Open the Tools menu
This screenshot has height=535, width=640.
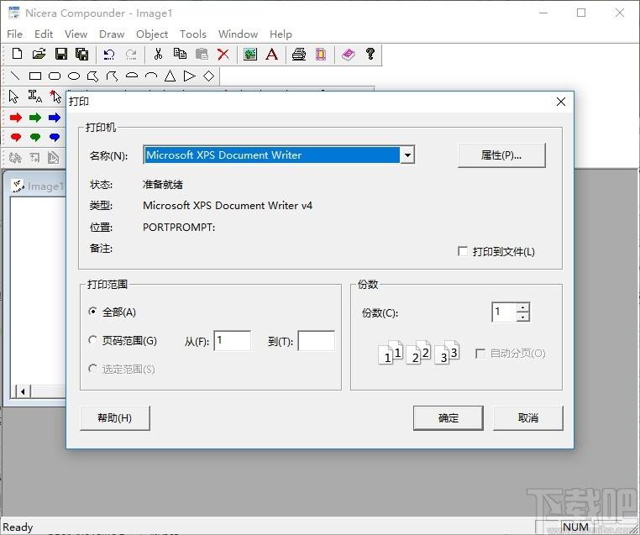click(x=193, y=34)
